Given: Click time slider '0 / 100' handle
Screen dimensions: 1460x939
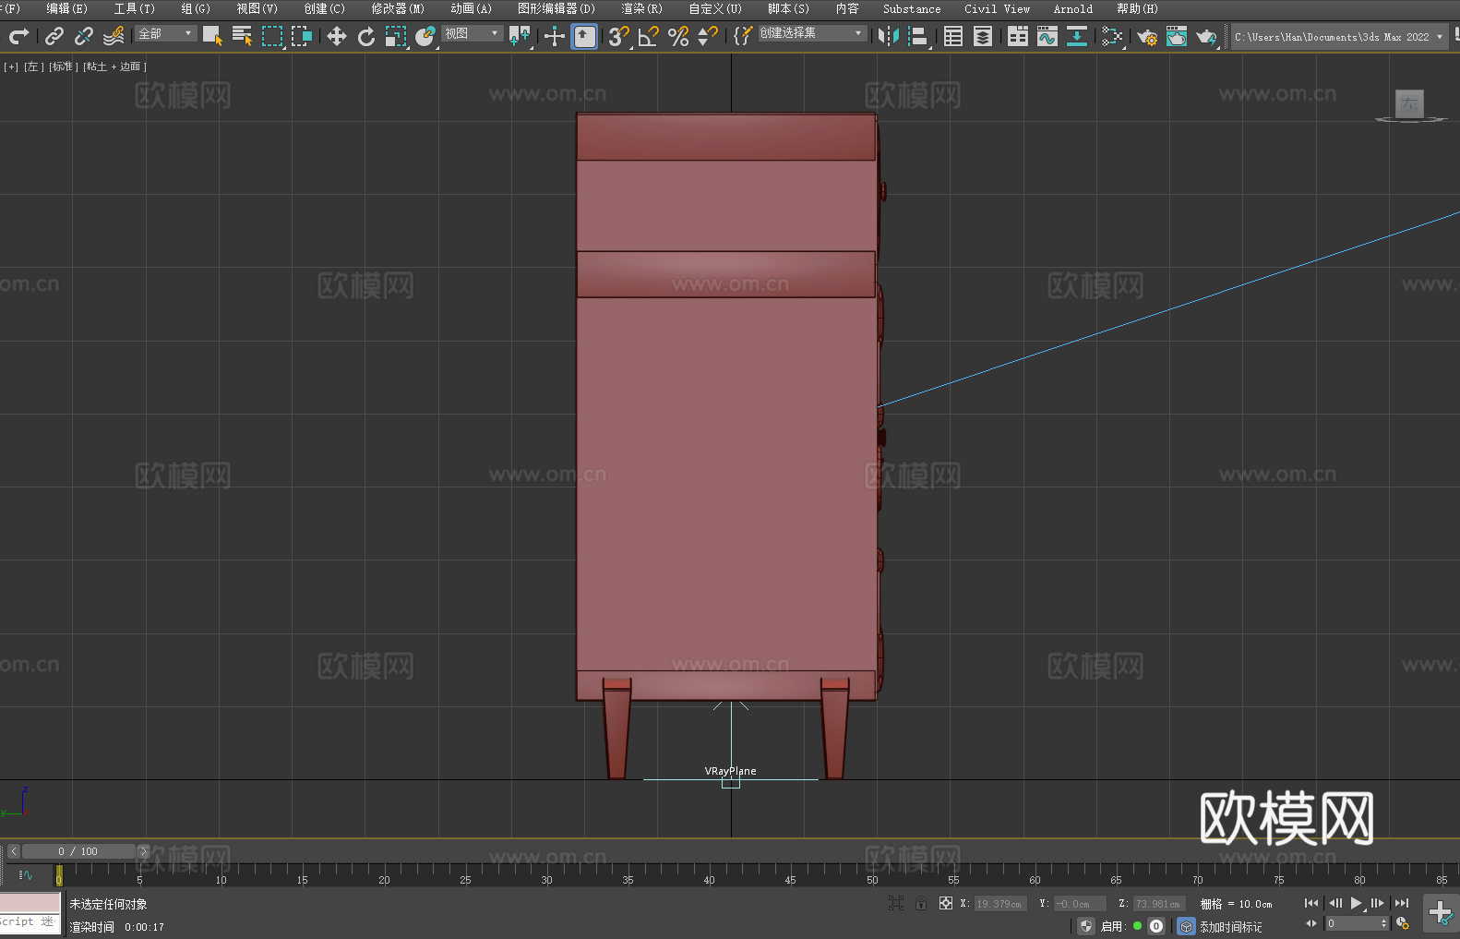Looking at the screenshot, I should (x=78, y=851).
